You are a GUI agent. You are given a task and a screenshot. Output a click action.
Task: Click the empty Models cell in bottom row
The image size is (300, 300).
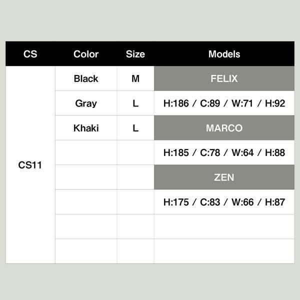pyautogui.click(x=224, y=251)
